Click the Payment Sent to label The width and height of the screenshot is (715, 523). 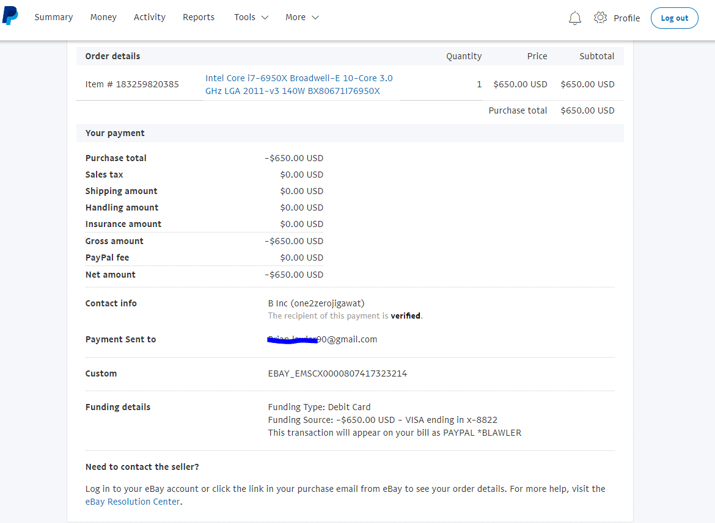click(x=120, y=339)
